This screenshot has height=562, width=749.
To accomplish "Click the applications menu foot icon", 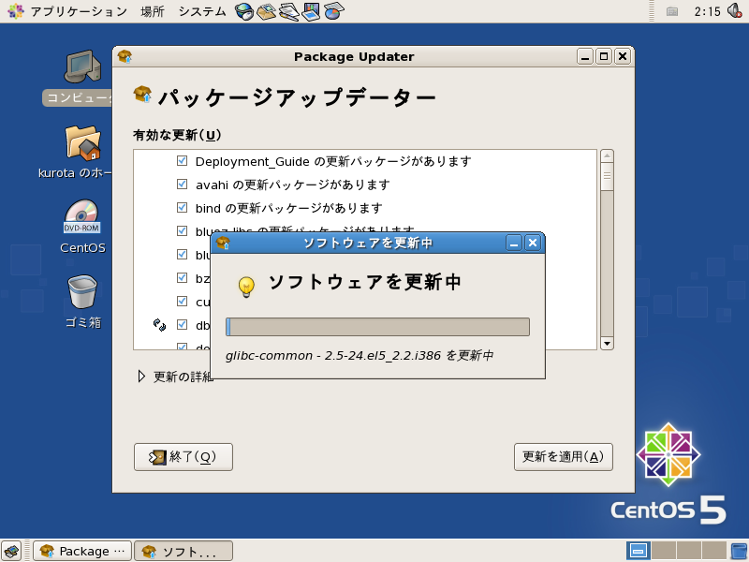I will pyautogui.click(x=15, y=10).
